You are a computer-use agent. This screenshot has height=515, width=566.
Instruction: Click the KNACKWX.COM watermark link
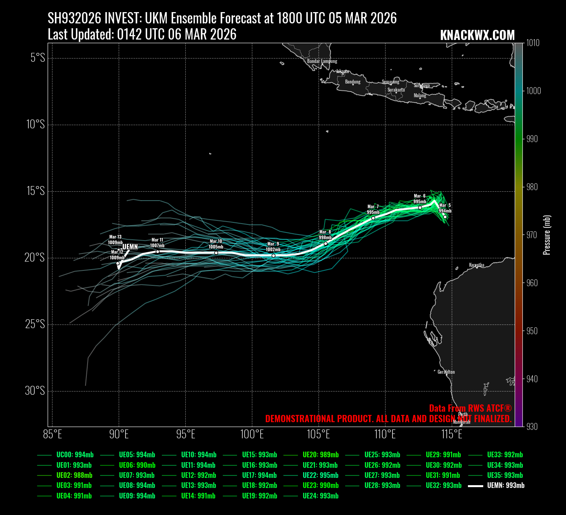(x=477, y=36)
